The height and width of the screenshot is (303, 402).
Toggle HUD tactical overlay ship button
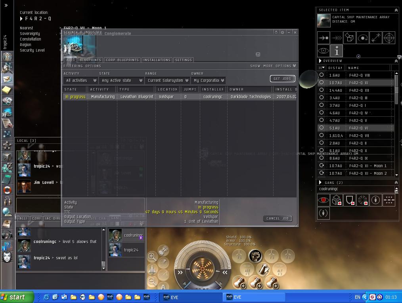pyautogui.click(x=152, y=269)
